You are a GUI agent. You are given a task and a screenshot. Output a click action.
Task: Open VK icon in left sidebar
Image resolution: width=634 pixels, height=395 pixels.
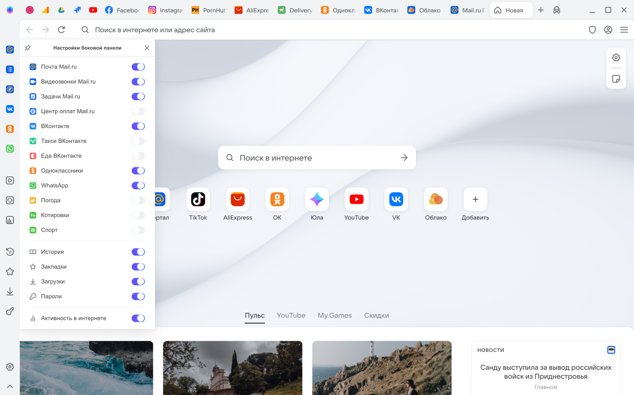click(x=10, y=109)
